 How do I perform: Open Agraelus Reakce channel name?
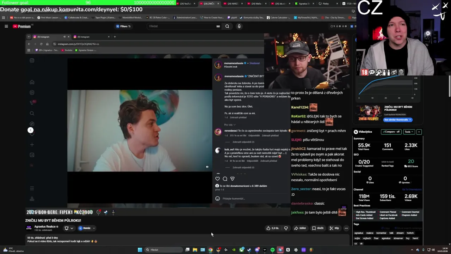45,226
